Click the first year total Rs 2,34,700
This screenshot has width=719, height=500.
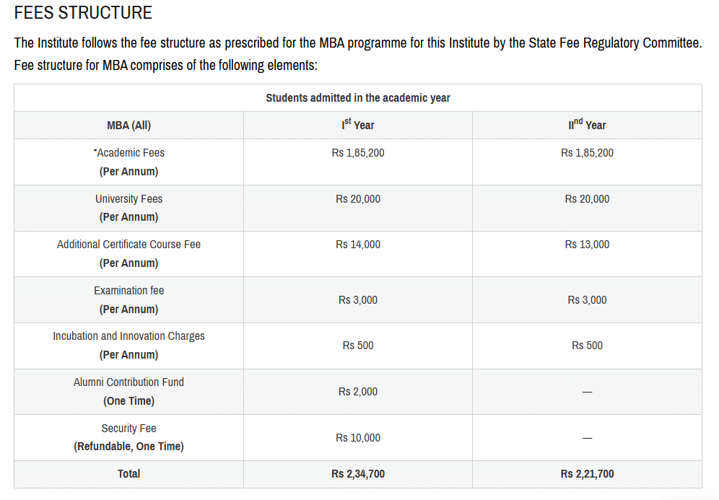(357, 474)
